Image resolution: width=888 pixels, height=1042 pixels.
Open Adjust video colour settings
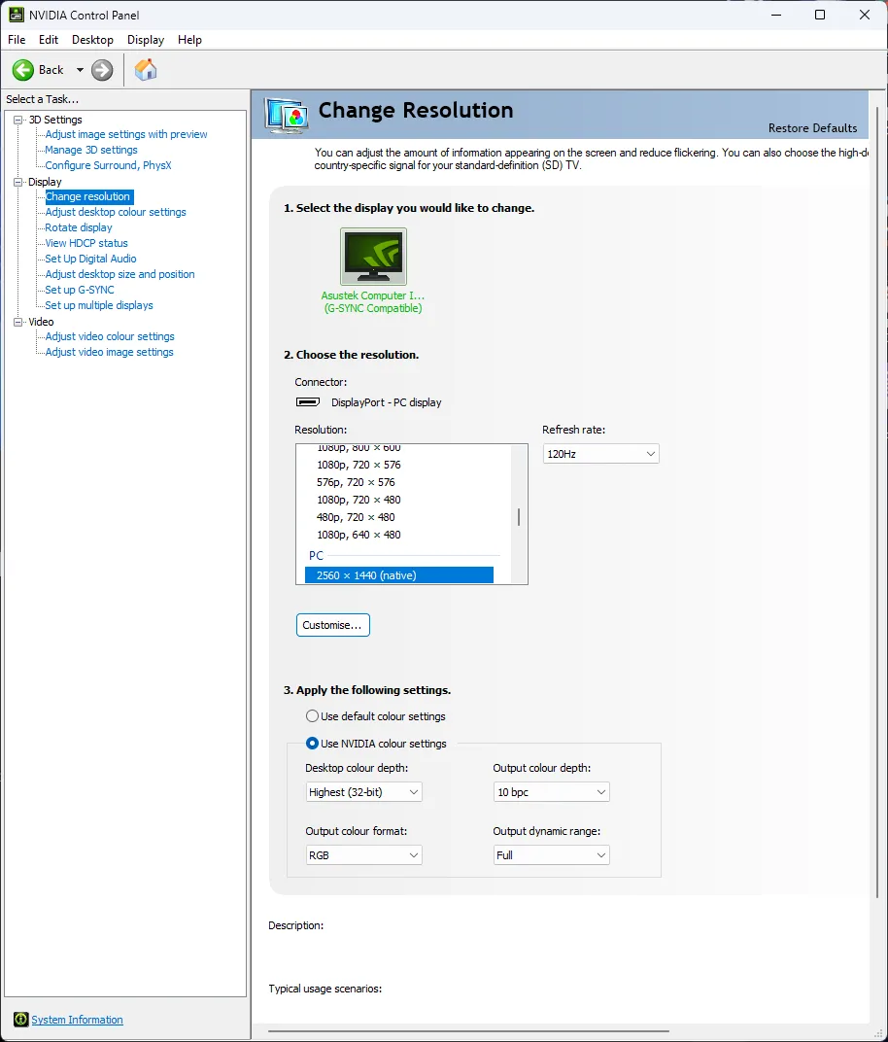(110, 336)
